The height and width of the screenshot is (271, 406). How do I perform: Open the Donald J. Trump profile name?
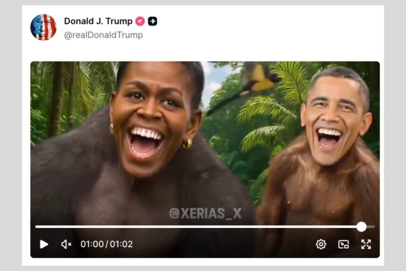click(x=98, y=21)
